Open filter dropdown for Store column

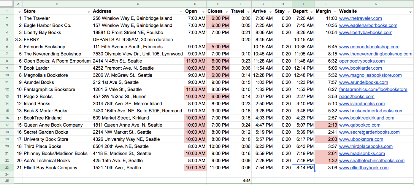[x=89, y=11]
